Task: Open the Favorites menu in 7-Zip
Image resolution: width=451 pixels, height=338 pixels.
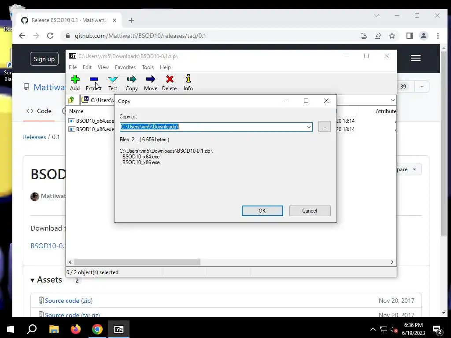Action: (125, 67)
